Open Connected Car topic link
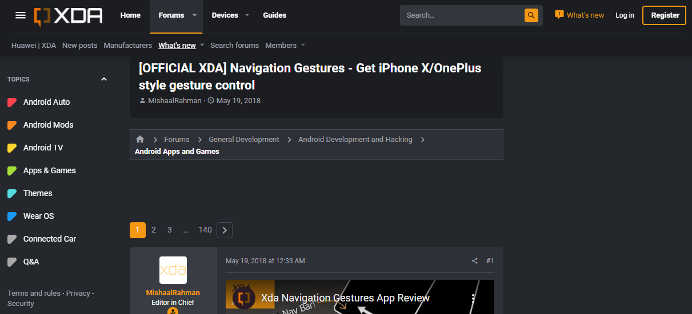Image resolution: width=692 pixels, height=314 pixels. point(50,239)
